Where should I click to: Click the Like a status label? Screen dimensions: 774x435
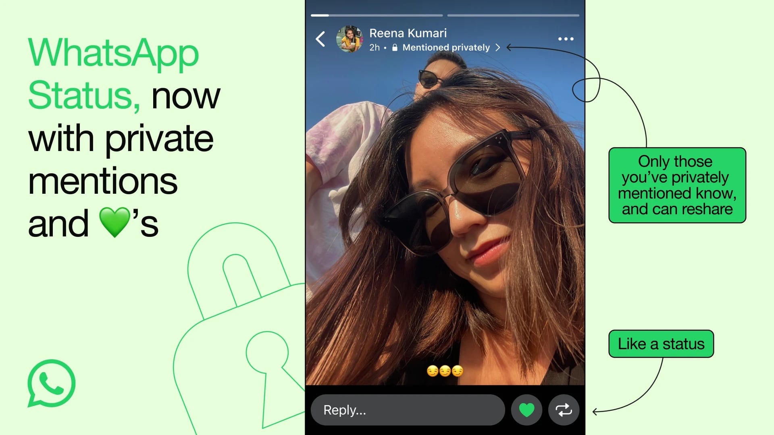click(x=661, y=343)
